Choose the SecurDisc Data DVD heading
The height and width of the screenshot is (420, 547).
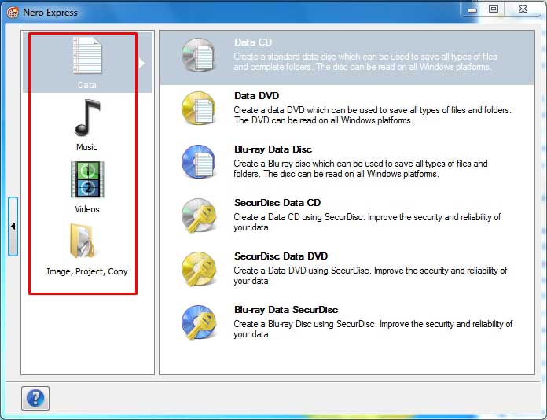pos(281,256)
